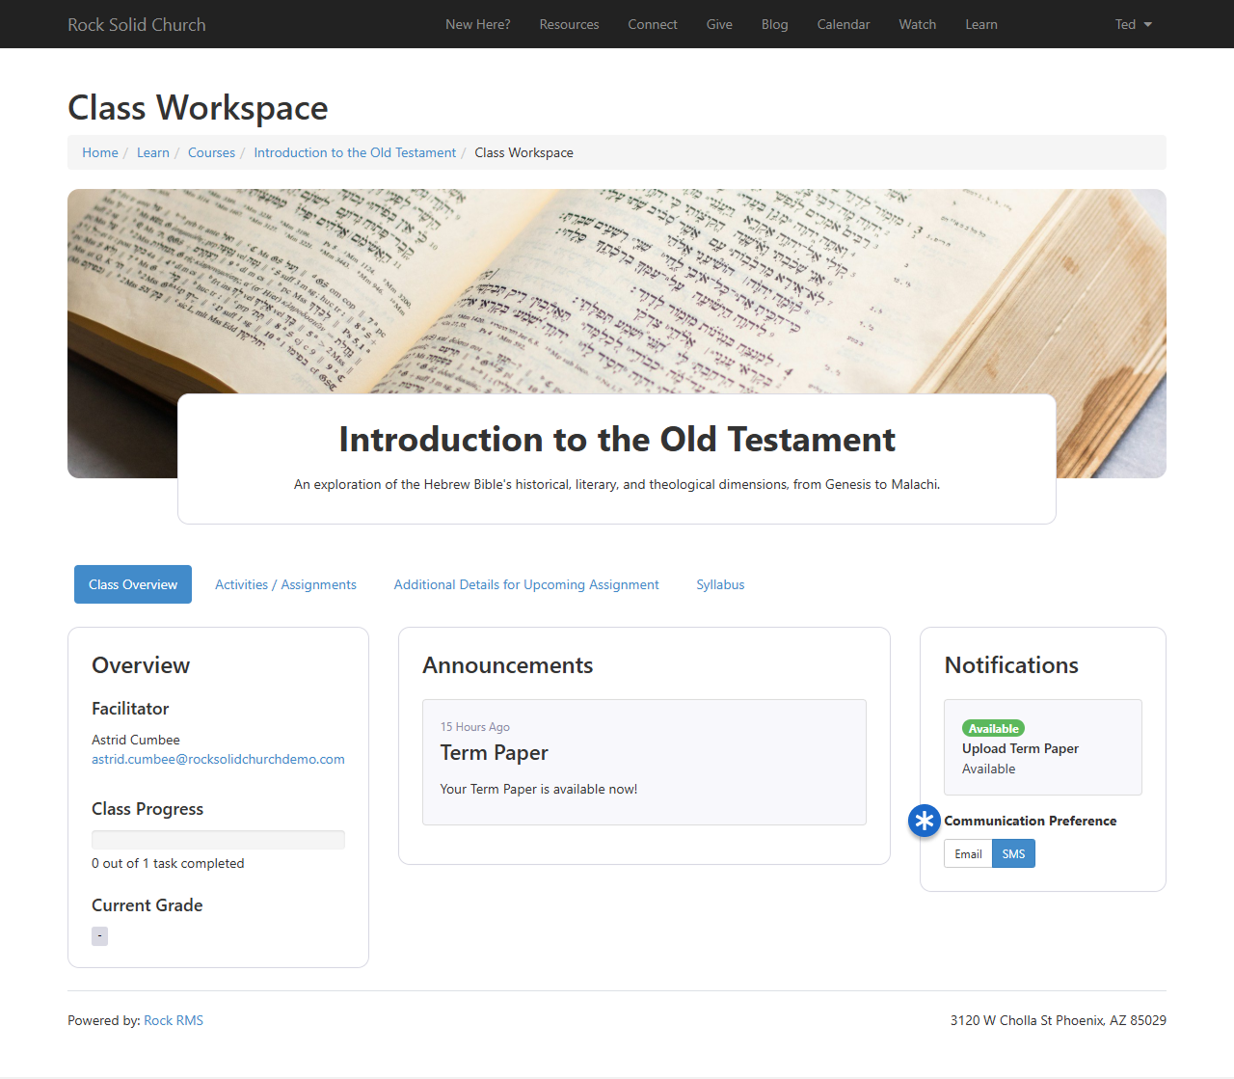
Task: Select Email communication preference
Action: tap(968, 854)
